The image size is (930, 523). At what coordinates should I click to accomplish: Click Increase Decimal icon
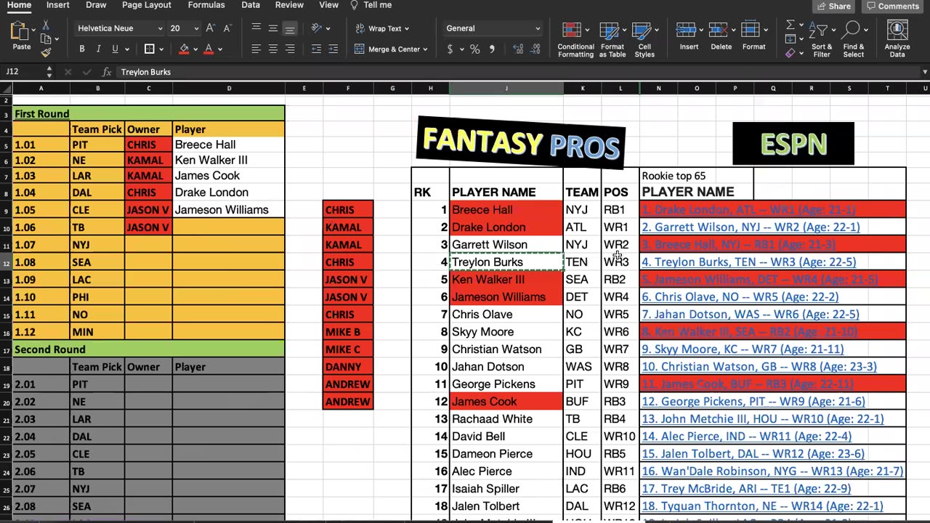point(518,49)
